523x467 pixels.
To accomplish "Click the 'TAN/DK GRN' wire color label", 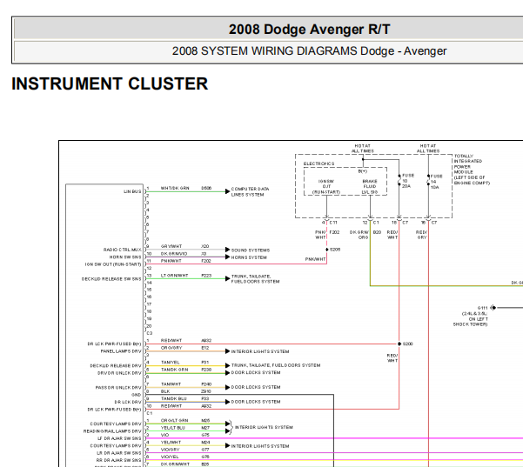I will coord(174,370).
